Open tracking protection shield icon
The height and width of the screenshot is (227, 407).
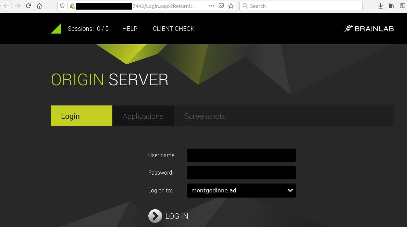(62, 6)
